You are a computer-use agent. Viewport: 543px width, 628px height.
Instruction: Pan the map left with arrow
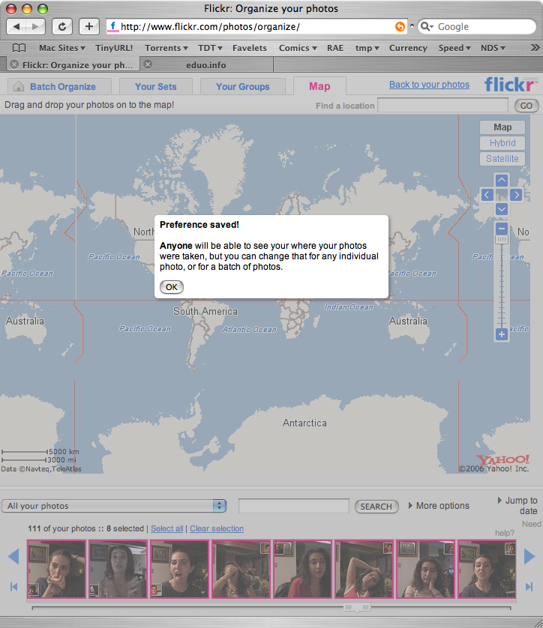[x=487, y=195]
